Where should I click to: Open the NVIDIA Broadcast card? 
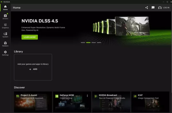(111, 102)
